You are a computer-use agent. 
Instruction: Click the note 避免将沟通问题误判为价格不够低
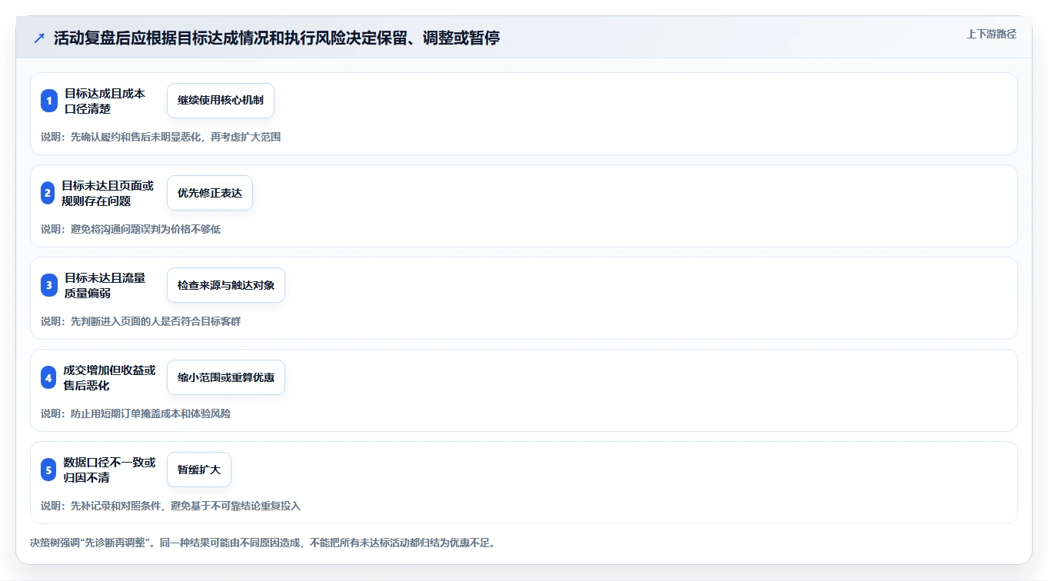pos(145,229)
